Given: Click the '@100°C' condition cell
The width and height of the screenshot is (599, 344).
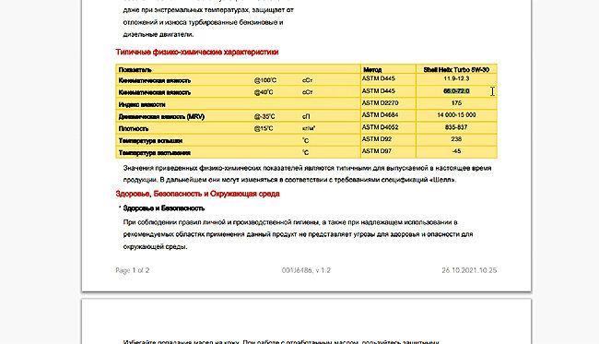Looking at the screenshot, I should [265, 80].
